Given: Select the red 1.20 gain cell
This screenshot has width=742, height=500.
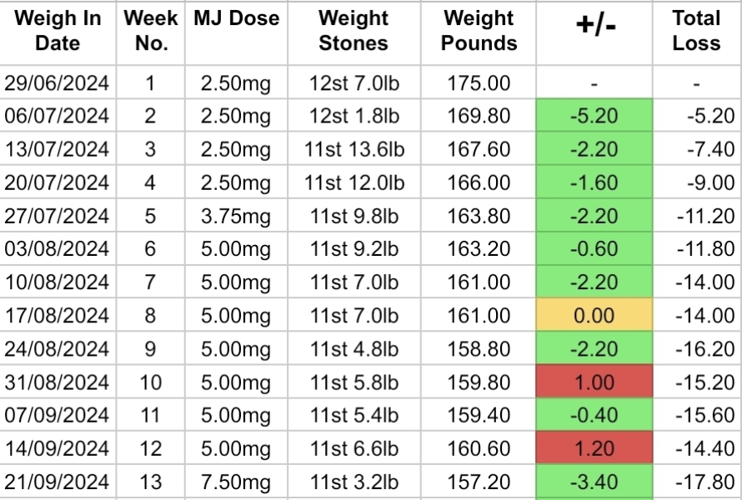Looking at the screenshot, I should tap(594, 449).
